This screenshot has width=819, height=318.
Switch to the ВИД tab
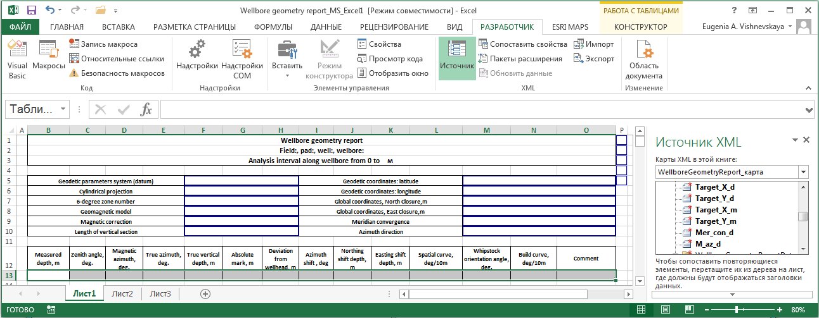(x=455, y=27)
